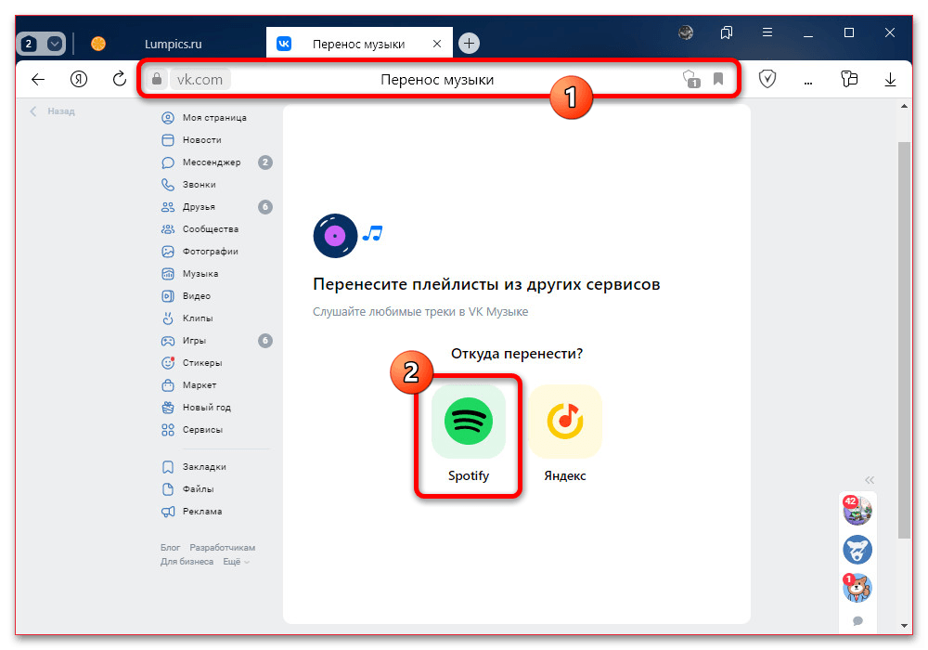Open the browser profile avatar
Image resolution: width=928 pixels, height=650 pixels.
[686, 32]
